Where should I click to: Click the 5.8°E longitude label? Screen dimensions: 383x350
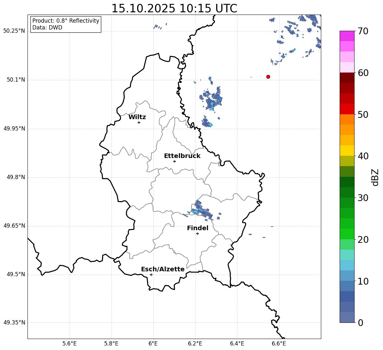(111, 344)
